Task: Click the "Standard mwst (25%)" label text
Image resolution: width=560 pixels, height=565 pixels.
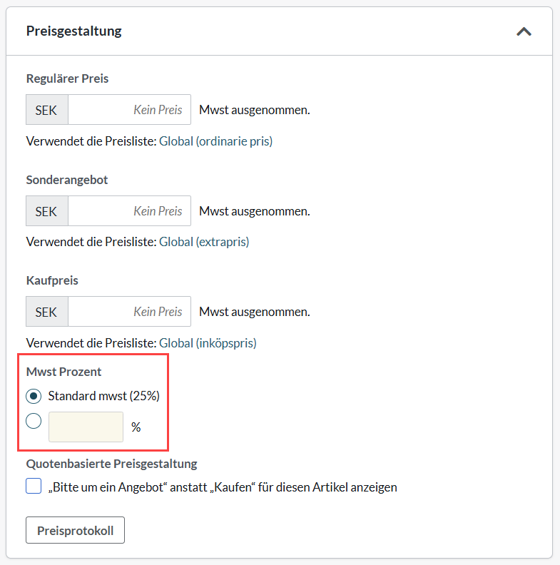Action: point(103,396)
